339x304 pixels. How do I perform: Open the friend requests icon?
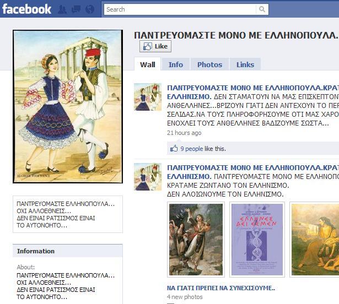click(x=62, y=9)
